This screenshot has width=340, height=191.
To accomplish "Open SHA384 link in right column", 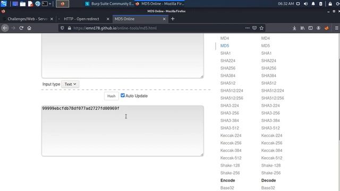I will coord(269,76).
